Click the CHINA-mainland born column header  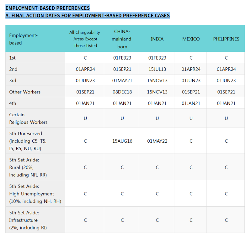(122, 39)
